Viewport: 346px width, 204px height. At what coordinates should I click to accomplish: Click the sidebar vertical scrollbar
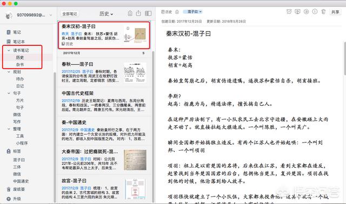point(55,137)
